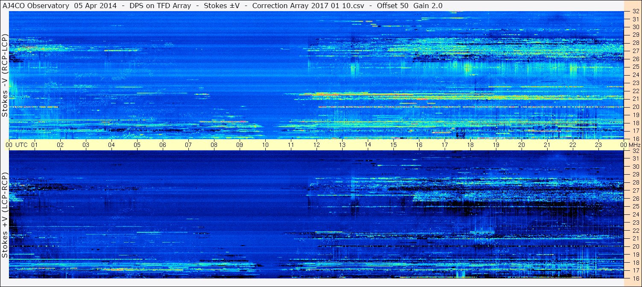The image size is (642, 287).
Task: Click the 23 hour label on time axis
Action: tap(598, 145)
